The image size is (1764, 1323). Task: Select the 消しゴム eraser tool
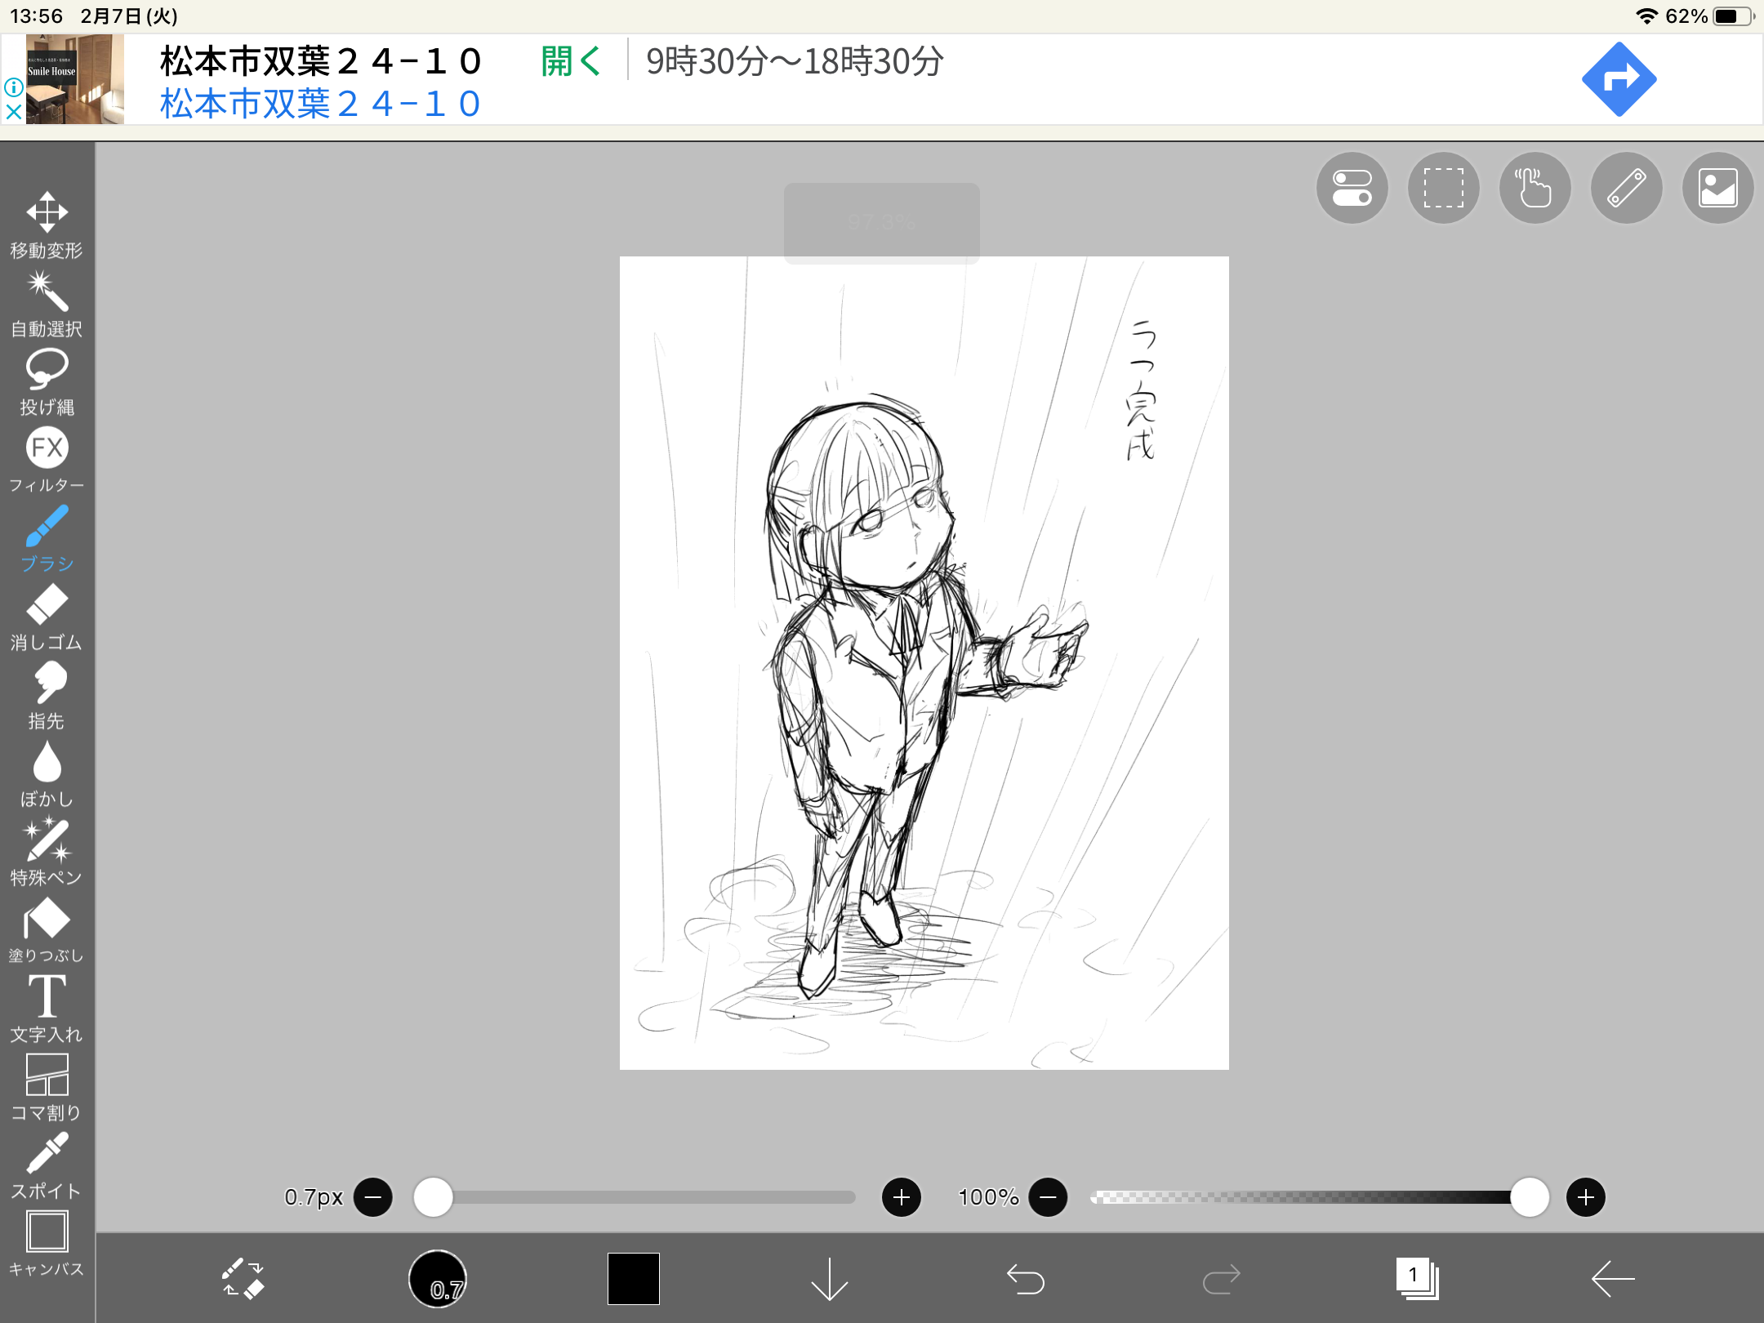point(47,617)
